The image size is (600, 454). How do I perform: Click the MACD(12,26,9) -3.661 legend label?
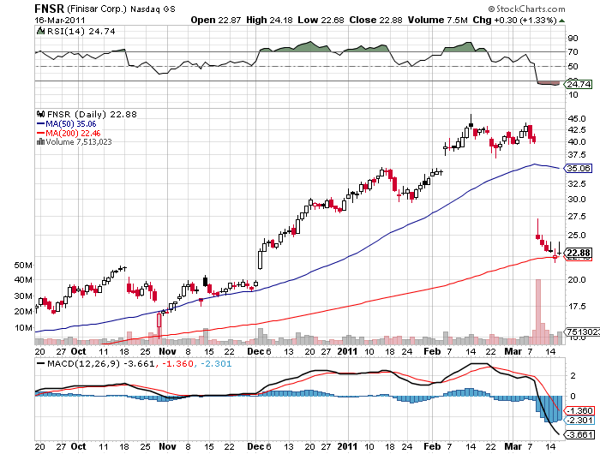tap(101, 364)
